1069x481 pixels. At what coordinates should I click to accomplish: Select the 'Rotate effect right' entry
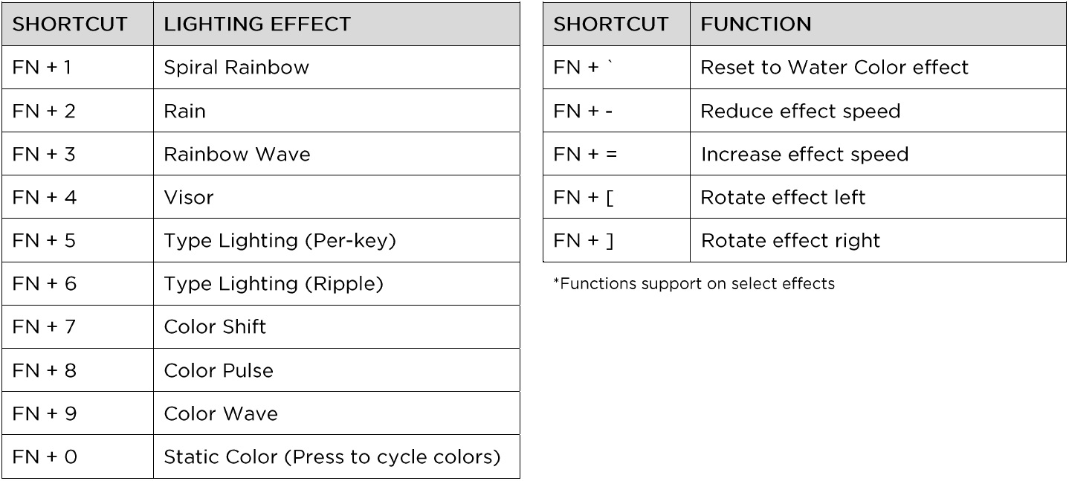[x=790, y=240]
